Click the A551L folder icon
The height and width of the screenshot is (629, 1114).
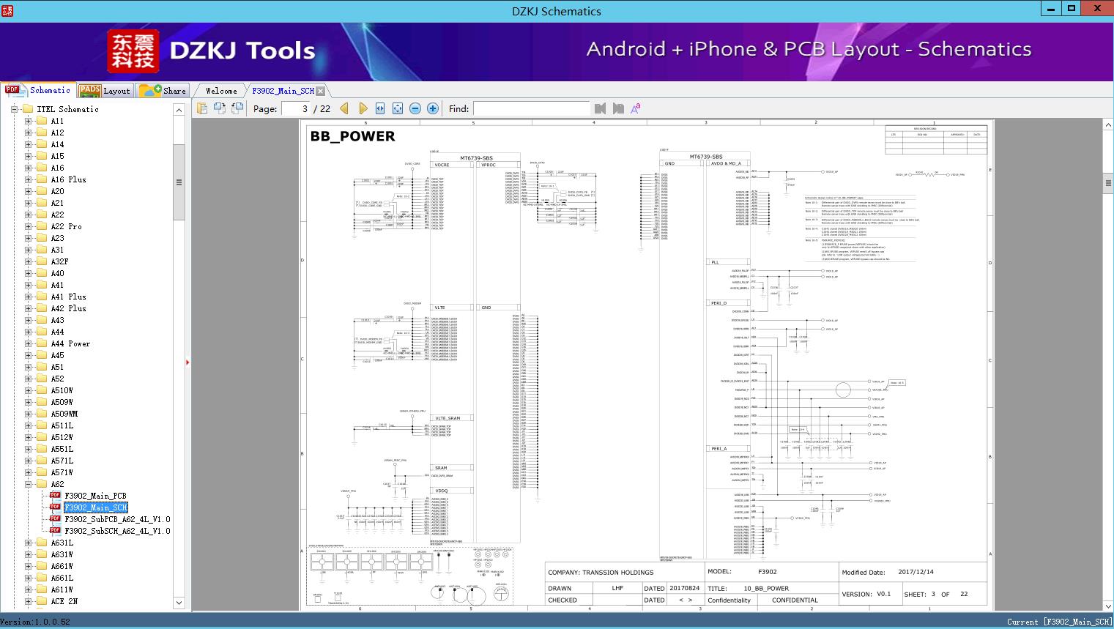(42, 449)
